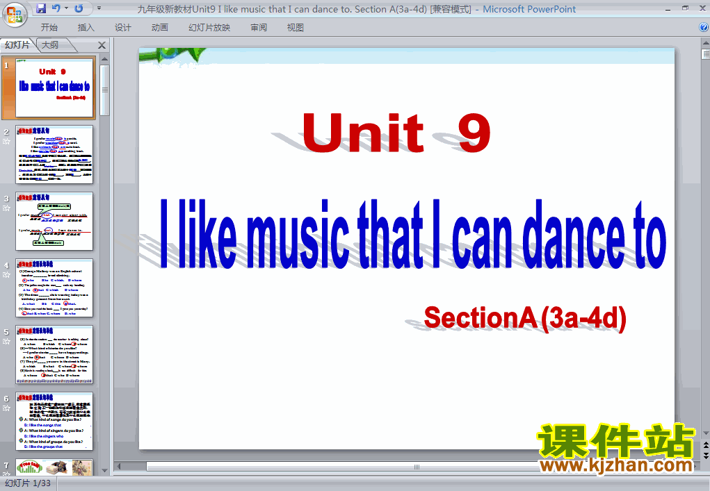Go to next slide double-arrow button
Screen dimensions: 710x491
pyautogui.click(x=705, y=456)
